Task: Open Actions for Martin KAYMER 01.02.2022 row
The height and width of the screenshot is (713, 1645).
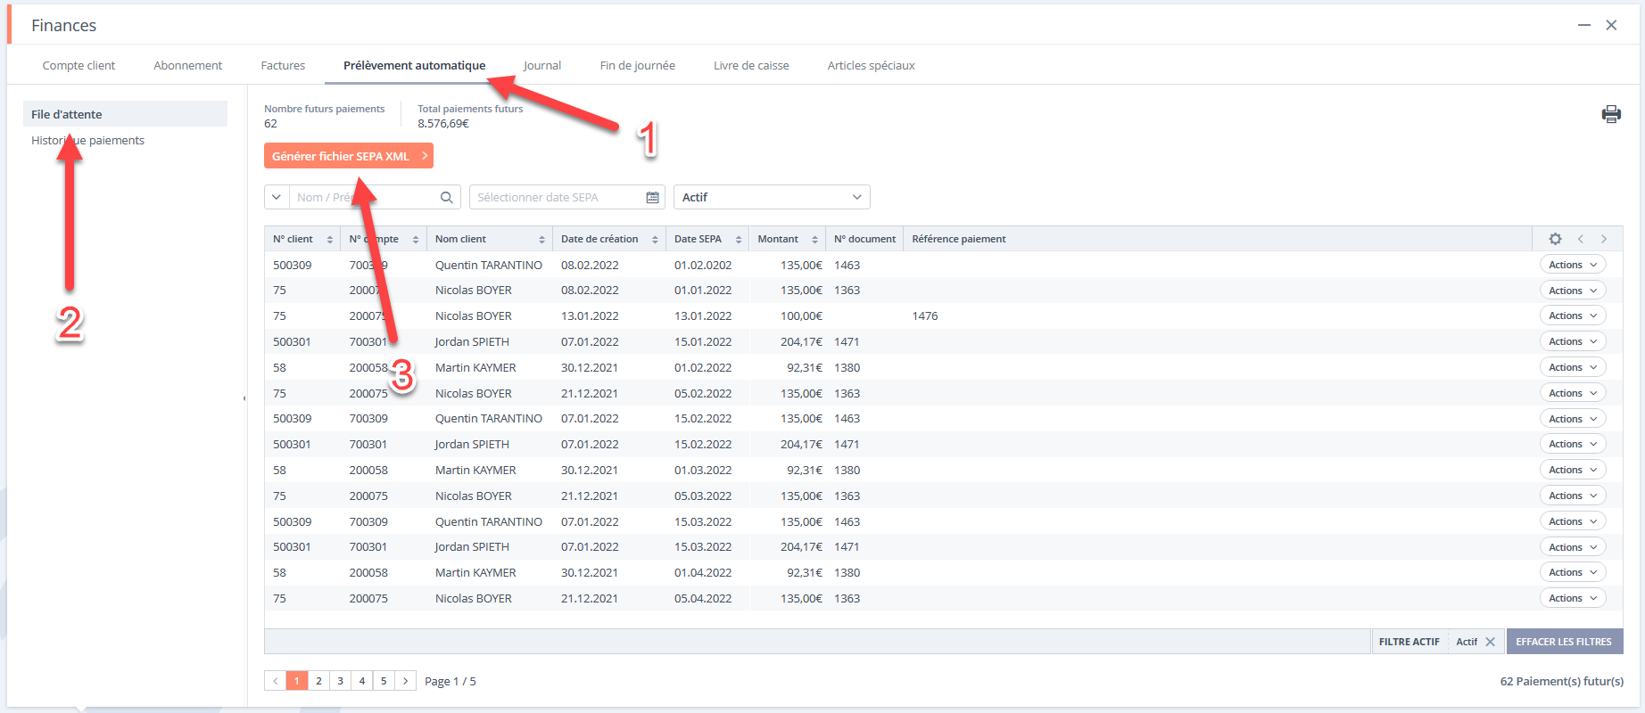Action: [1573, 367]
